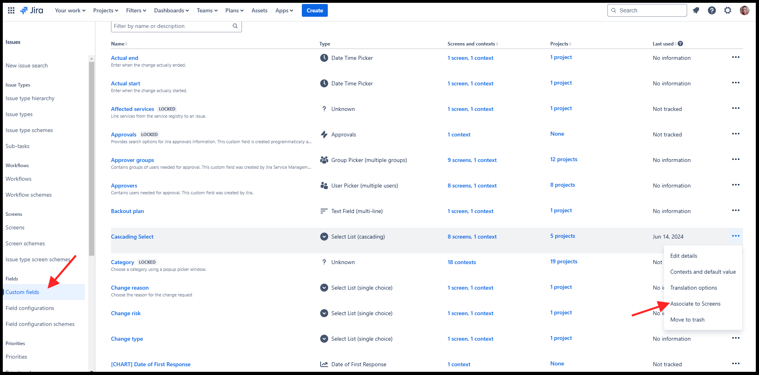Open the help question mark icon
This screenshot has width=759, height=375.
click(x=712, y=10)
